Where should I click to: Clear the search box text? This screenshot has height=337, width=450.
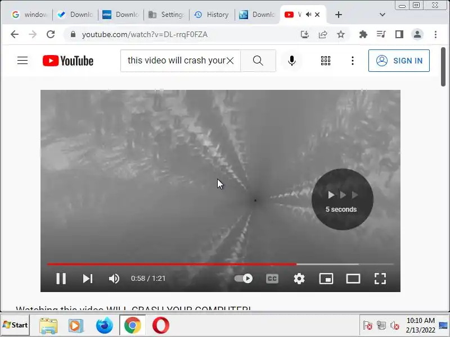click(x=230, y=61)
